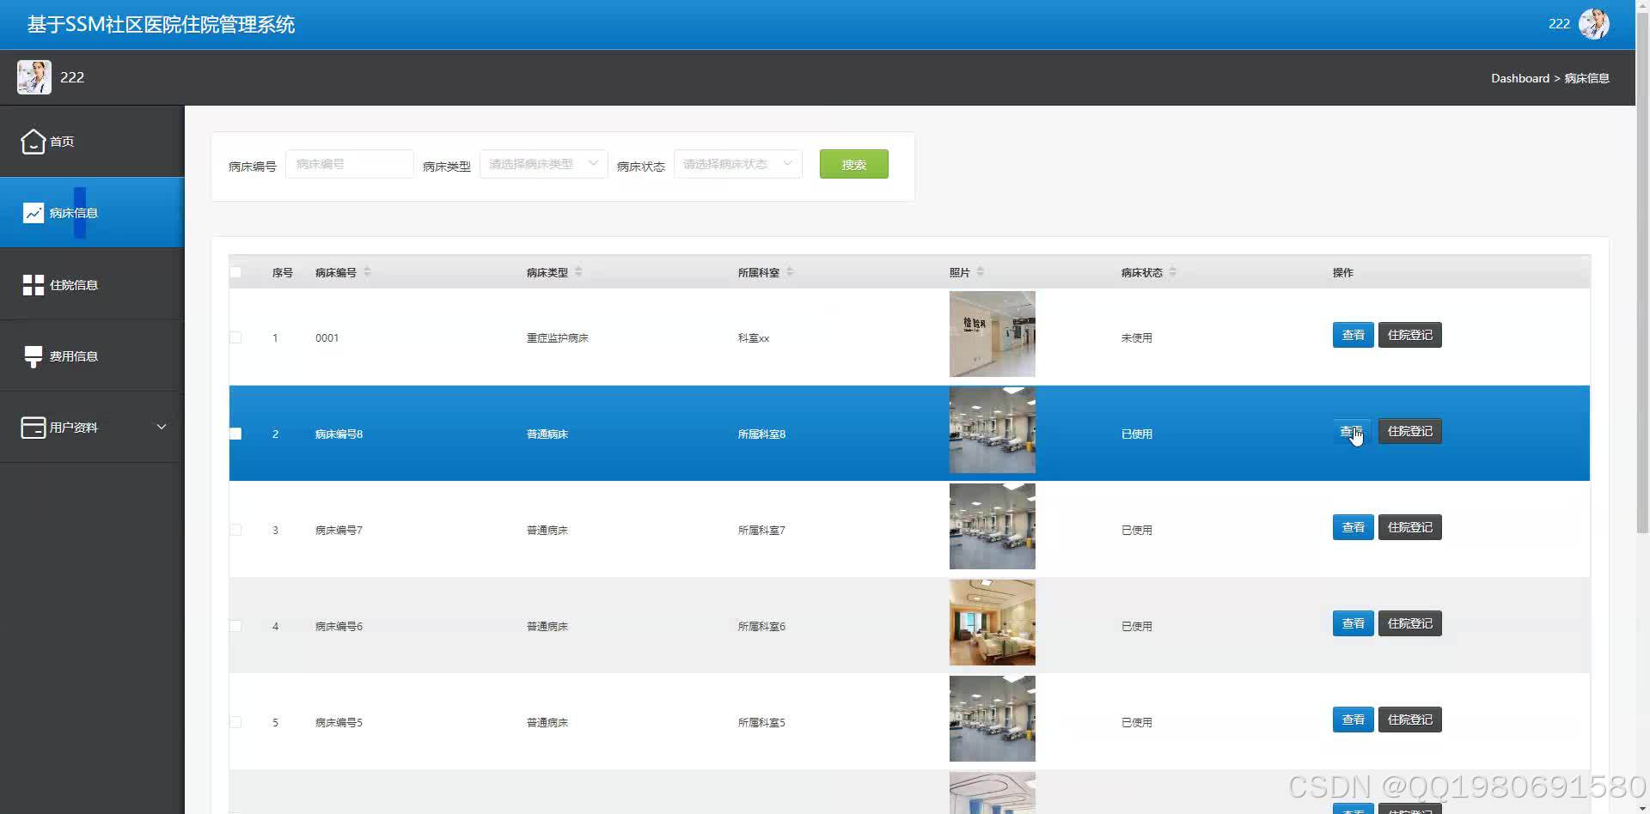Click the grid icon next to 住院信息
Viewport: 1650px width, 814px height.
[33, 285]
